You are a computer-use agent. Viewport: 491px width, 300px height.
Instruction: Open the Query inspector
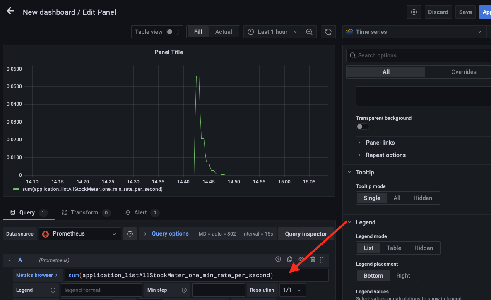pyautogui.click(x=306, y=234)
